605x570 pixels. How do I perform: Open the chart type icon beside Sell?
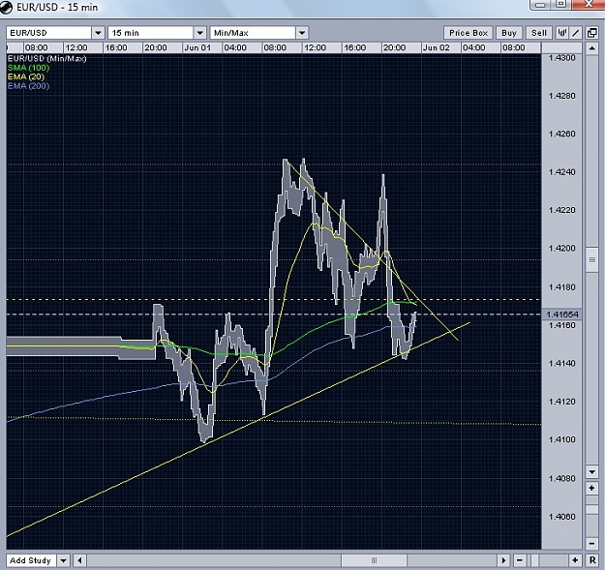(x=562, y=33)
